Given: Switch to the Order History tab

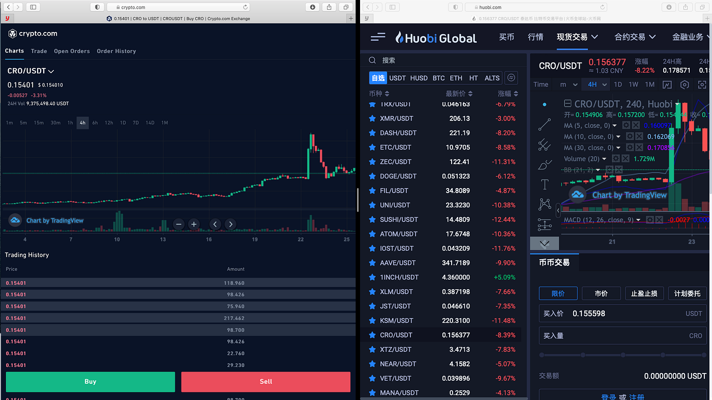Looking at the screenshot, I should point(116,51).
